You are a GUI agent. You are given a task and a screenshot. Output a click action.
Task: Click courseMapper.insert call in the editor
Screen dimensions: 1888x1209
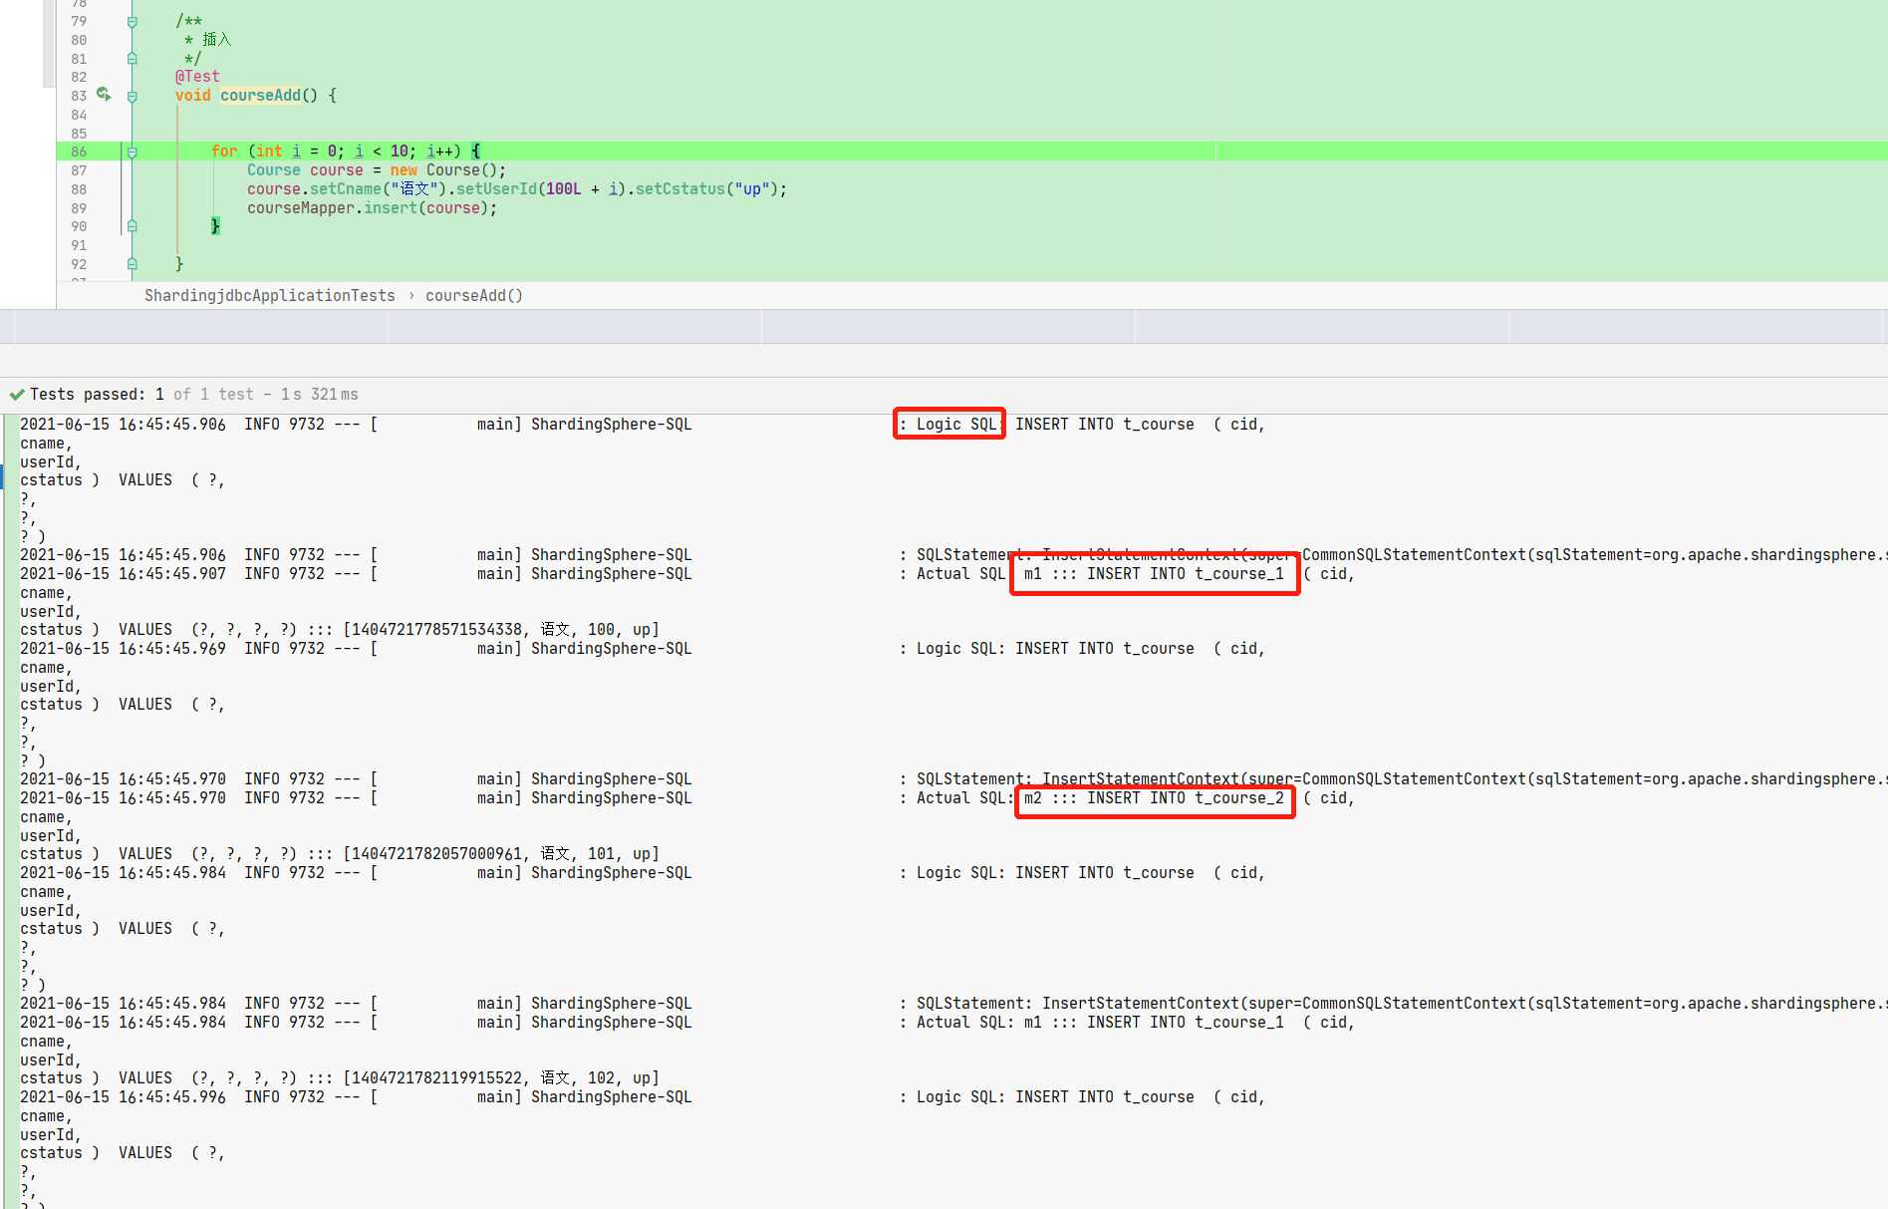coord(372,208)
